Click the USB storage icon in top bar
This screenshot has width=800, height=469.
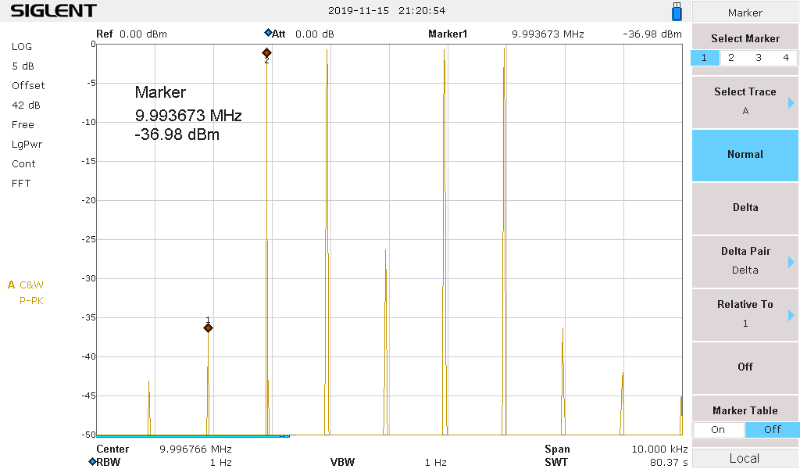tap(677, 12)
